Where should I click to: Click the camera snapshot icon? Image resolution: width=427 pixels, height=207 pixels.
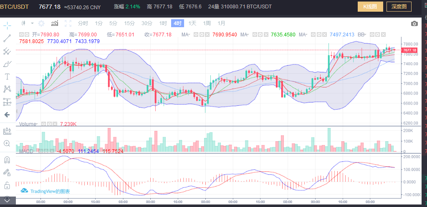coord(414,23)
